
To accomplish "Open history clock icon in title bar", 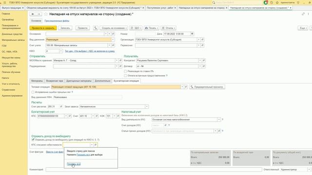I will (272, 2).
